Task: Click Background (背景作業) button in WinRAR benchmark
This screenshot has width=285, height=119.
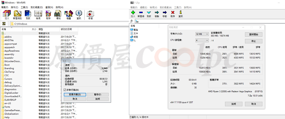Action: [x=75, y=95]
